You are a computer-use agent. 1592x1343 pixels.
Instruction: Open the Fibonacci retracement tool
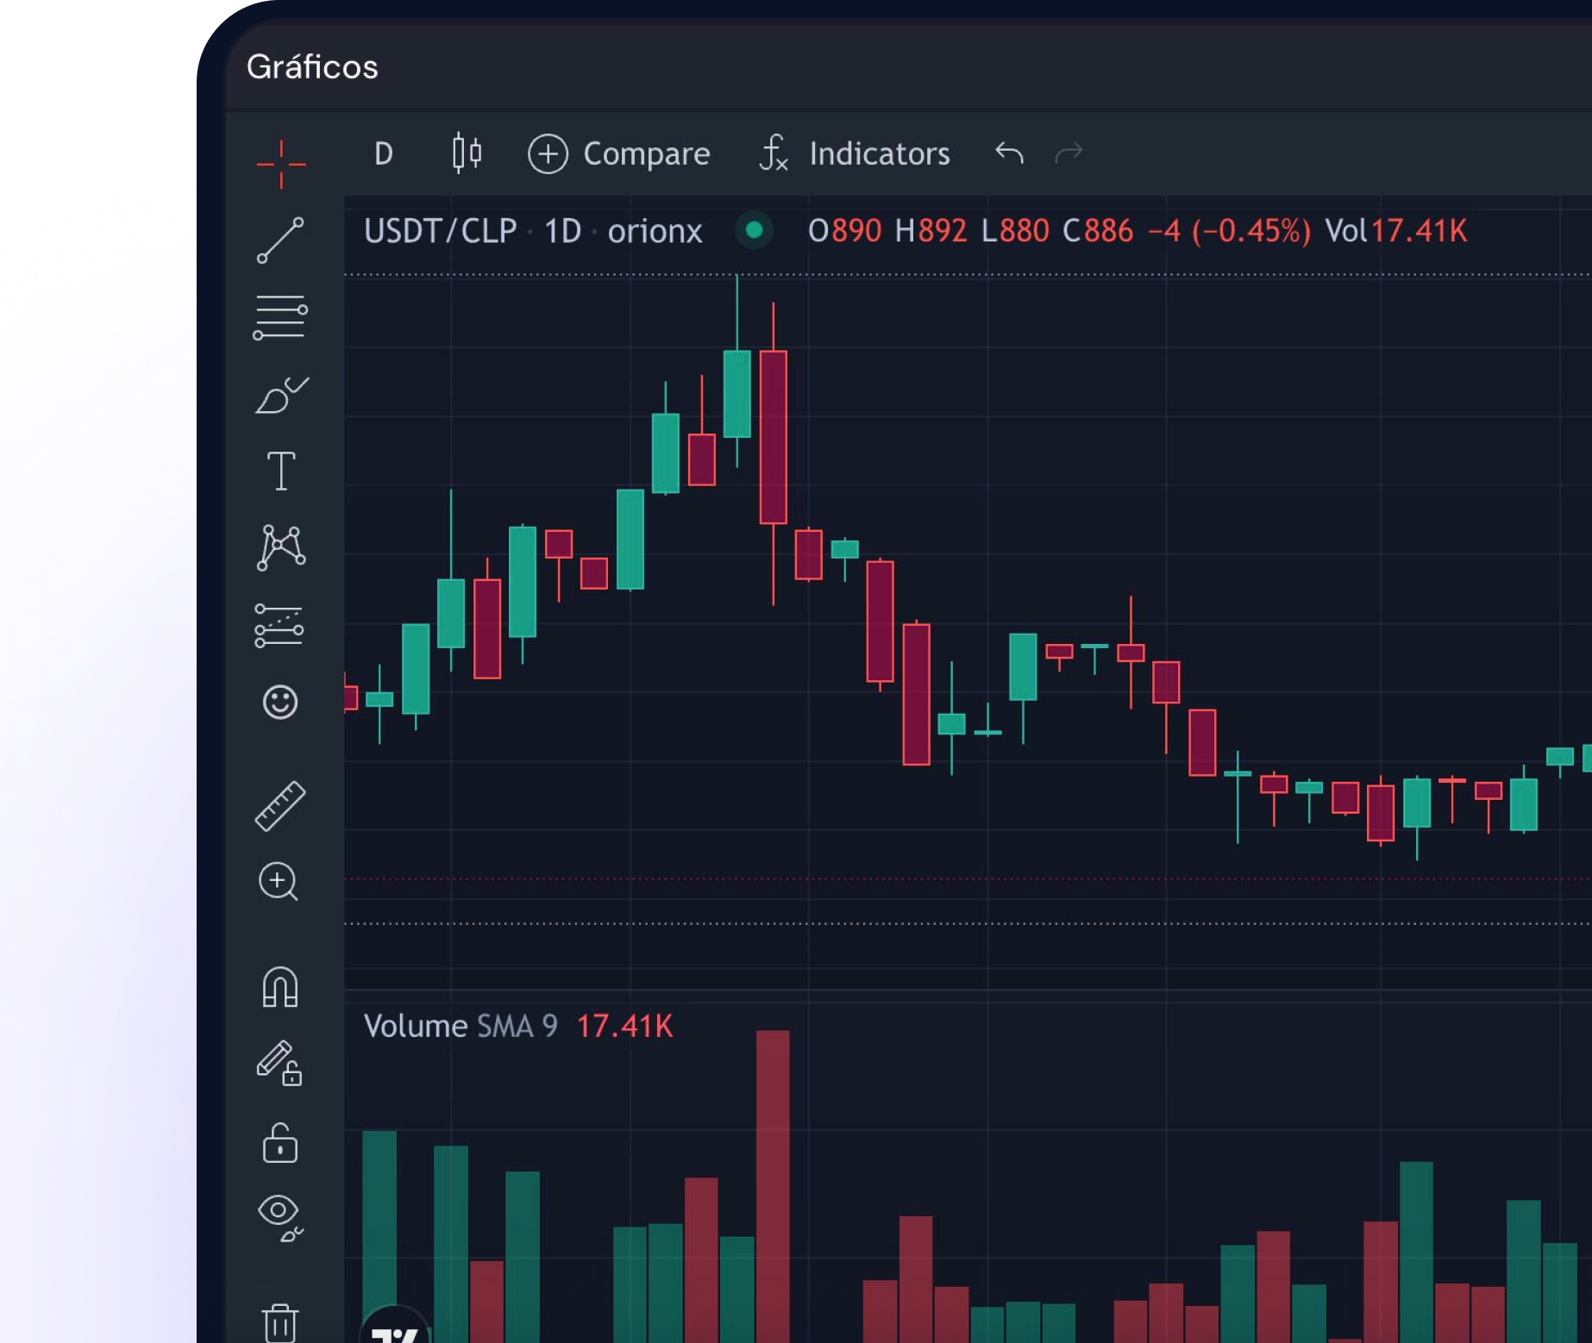coord(280,318)
